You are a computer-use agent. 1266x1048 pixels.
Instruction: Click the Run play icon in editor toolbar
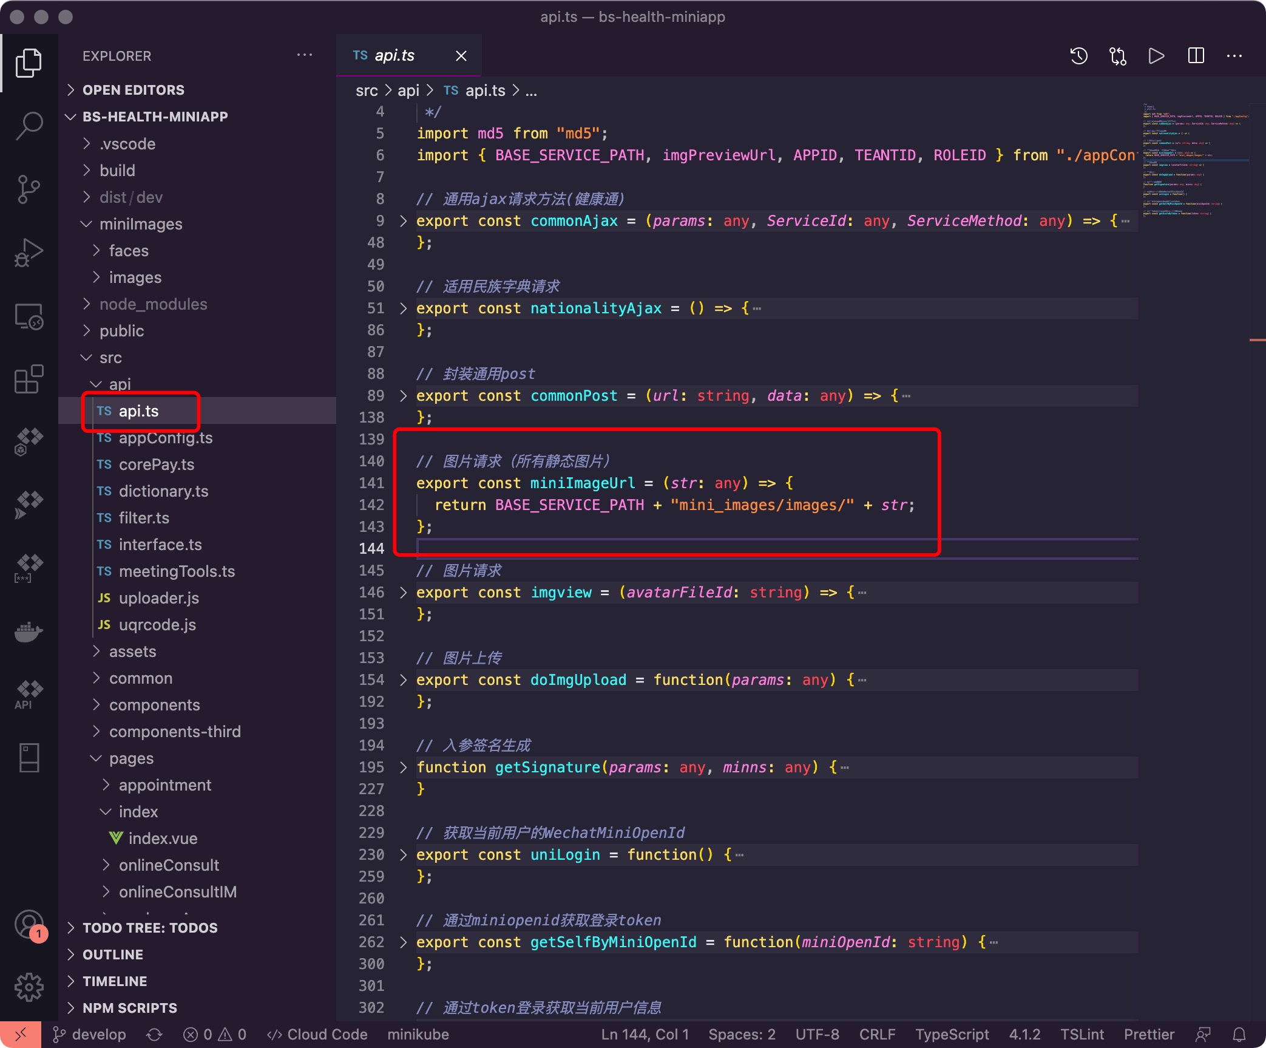click(x=1156, y=56)
